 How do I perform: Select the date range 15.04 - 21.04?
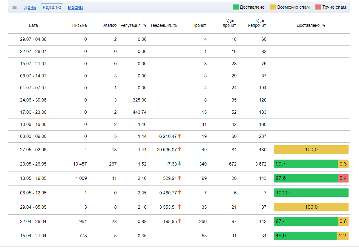point(33,236)
